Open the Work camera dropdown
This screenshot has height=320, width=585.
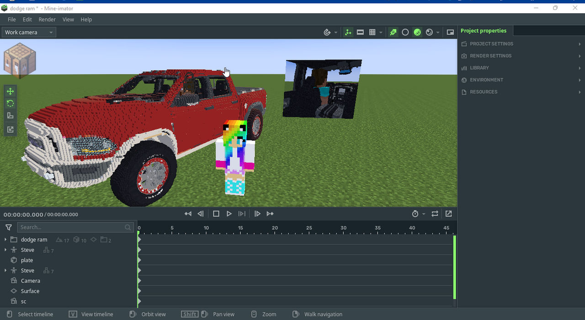point(29,32)
